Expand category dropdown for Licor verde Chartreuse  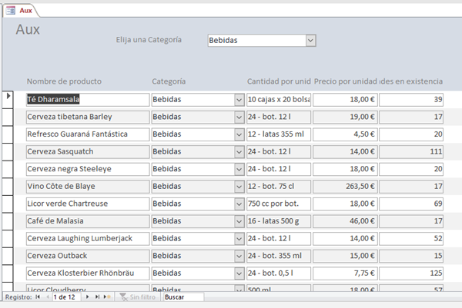239,204
